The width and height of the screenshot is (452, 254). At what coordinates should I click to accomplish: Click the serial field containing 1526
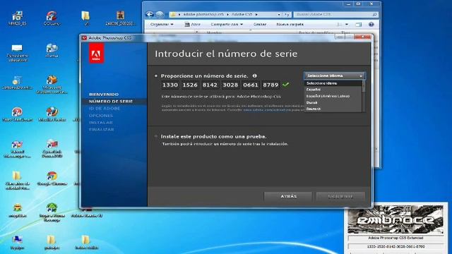tap(190, 85)
